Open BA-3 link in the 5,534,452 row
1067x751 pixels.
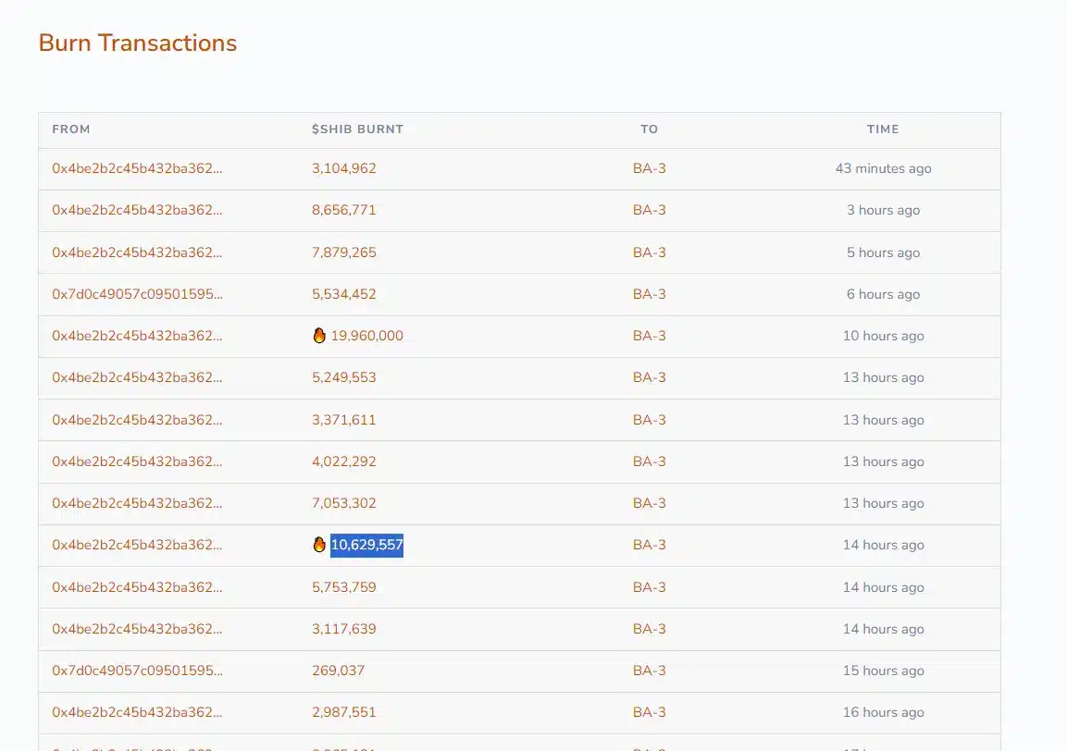tap(650, 294)
